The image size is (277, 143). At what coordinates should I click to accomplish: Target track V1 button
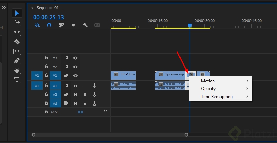[55, 75]
